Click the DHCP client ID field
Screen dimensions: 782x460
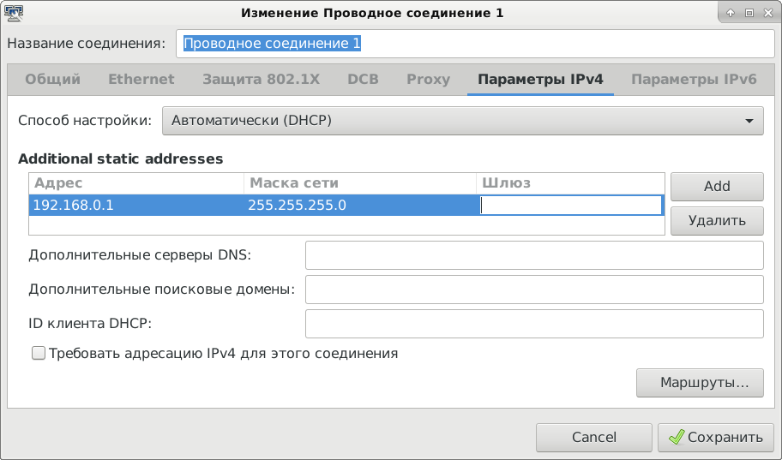[533, 324]
